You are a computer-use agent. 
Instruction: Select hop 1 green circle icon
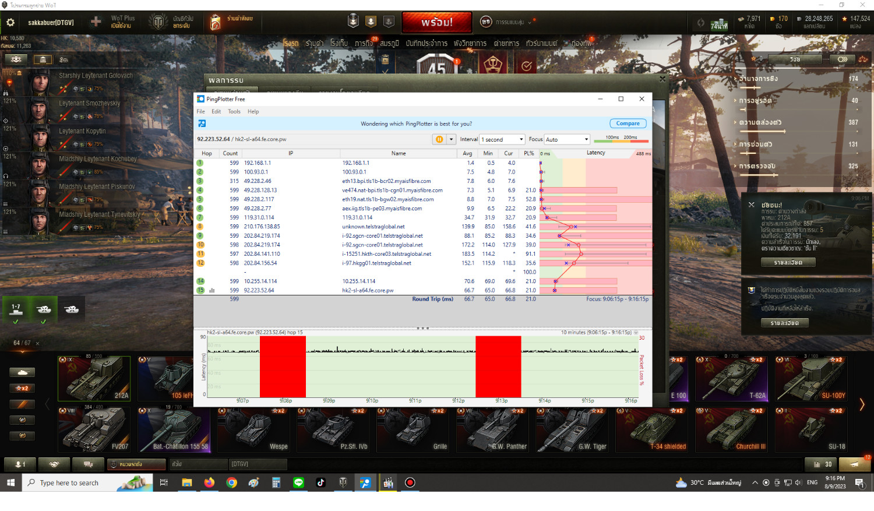point(200,163)
